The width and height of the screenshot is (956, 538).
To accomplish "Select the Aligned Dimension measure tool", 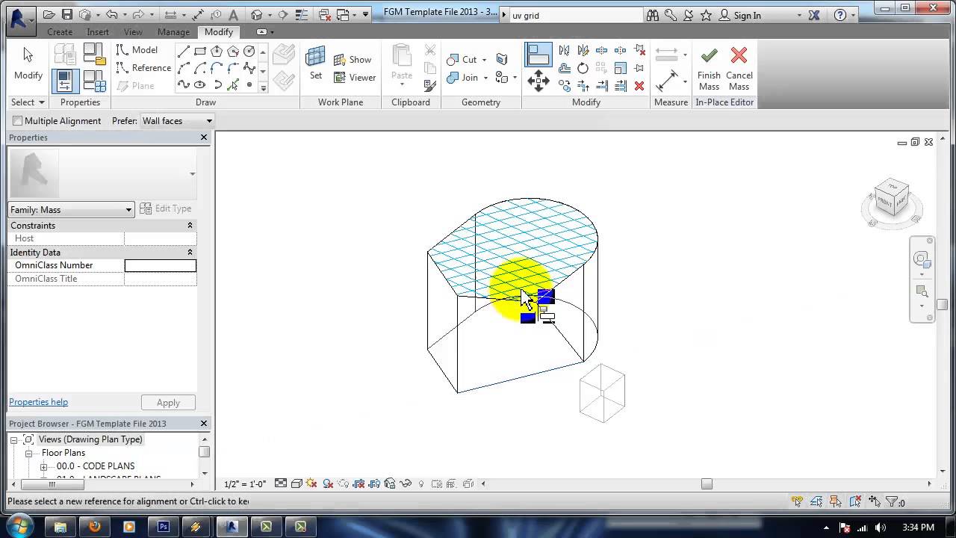I will [666, 81].
